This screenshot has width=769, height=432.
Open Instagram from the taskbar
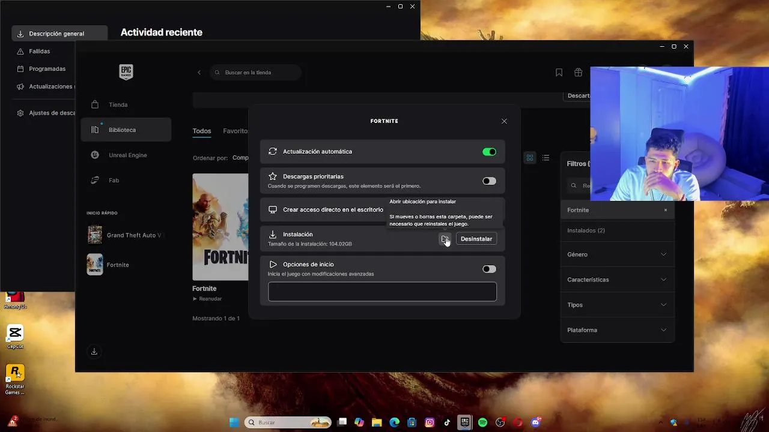430,422
